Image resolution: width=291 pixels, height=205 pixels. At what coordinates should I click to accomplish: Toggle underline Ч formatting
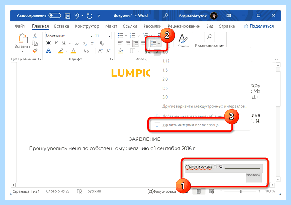coord(64,44)
